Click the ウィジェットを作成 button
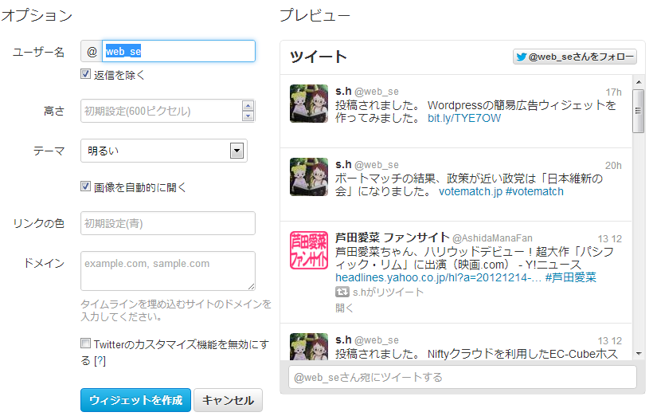This screenshot has width=653, height=420. 135,400
